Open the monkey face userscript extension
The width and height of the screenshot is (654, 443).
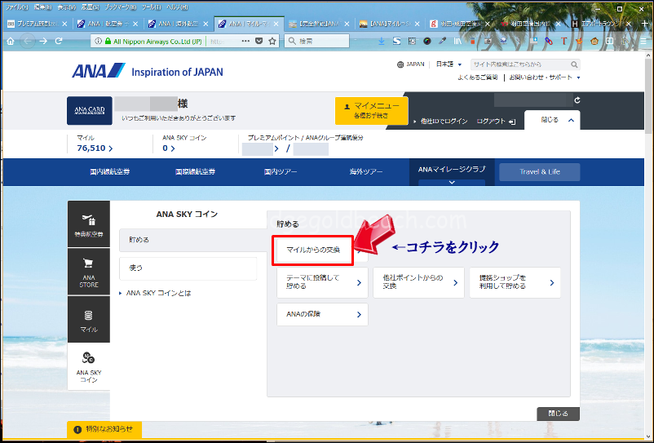point(594,41)
